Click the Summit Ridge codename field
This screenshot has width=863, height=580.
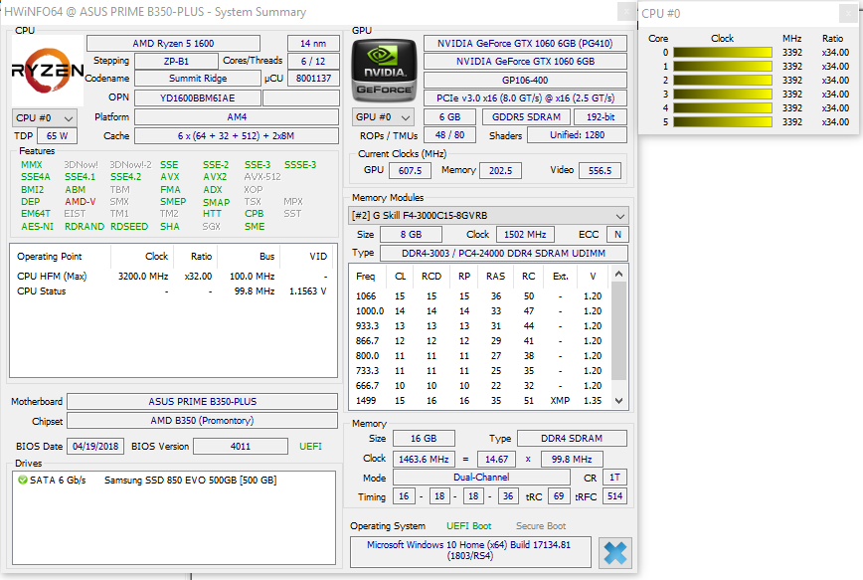[198, 79]
